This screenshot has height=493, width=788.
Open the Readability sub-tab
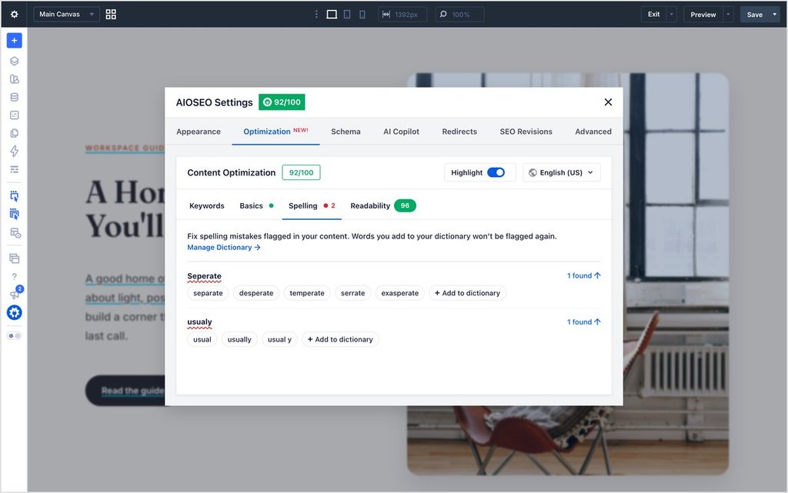click(383, 206)
